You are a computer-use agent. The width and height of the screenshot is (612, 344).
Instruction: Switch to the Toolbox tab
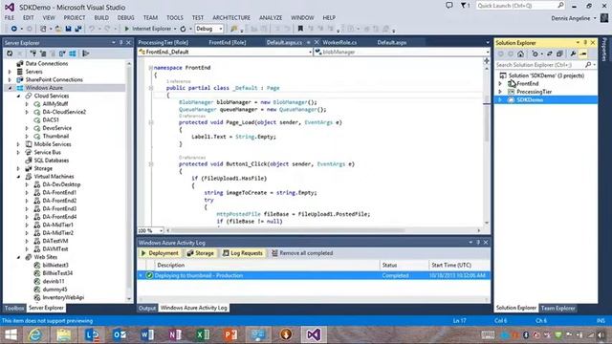point(14,308)
